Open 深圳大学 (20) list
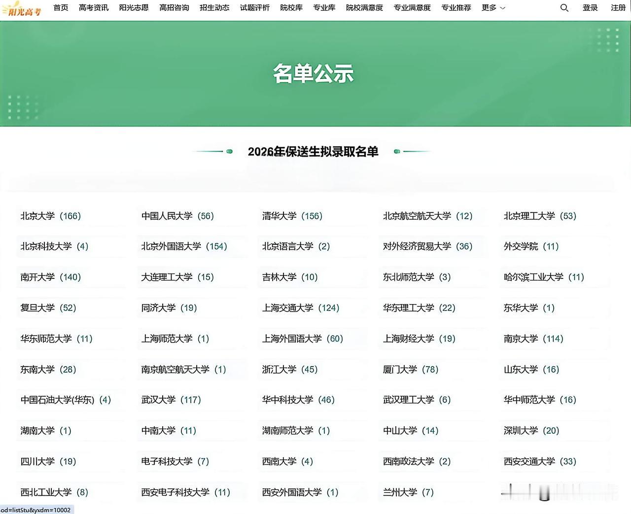Viewport: 631px width, 514px height. [531, 431]
